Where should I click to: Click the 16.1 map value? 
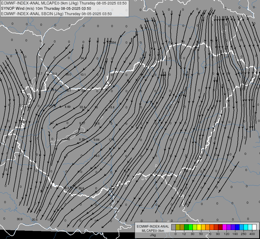(x=68, y=91)
